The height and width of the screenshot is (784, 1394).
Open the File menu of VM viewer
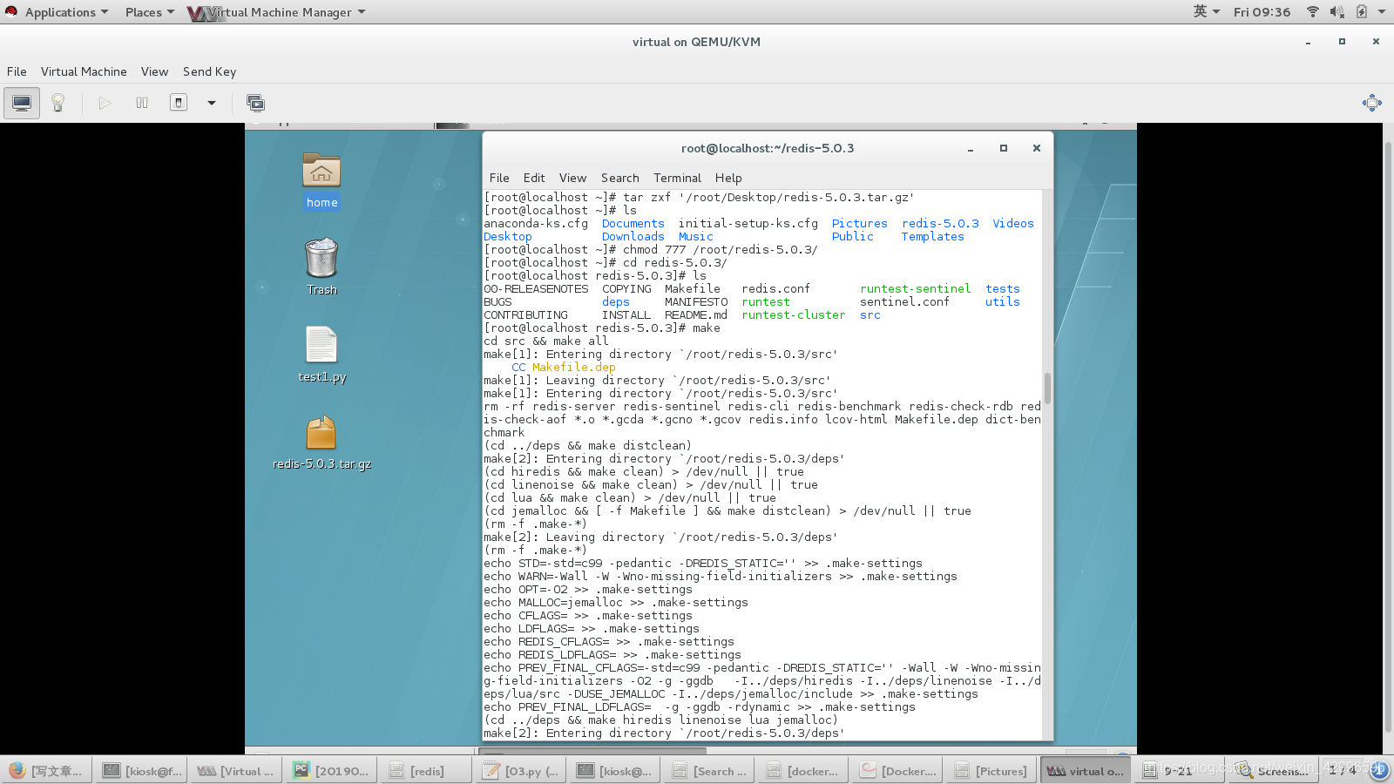click(17, 71)
